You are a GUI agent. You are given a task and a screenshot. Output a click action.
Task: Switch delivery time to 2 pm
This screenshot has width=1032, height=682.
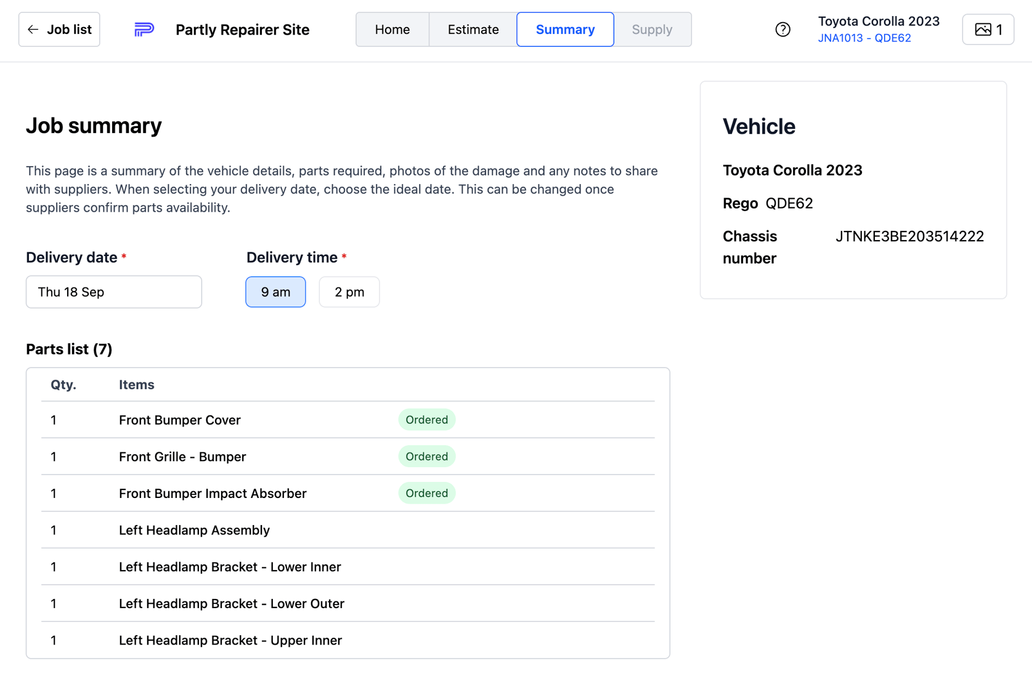349,292
